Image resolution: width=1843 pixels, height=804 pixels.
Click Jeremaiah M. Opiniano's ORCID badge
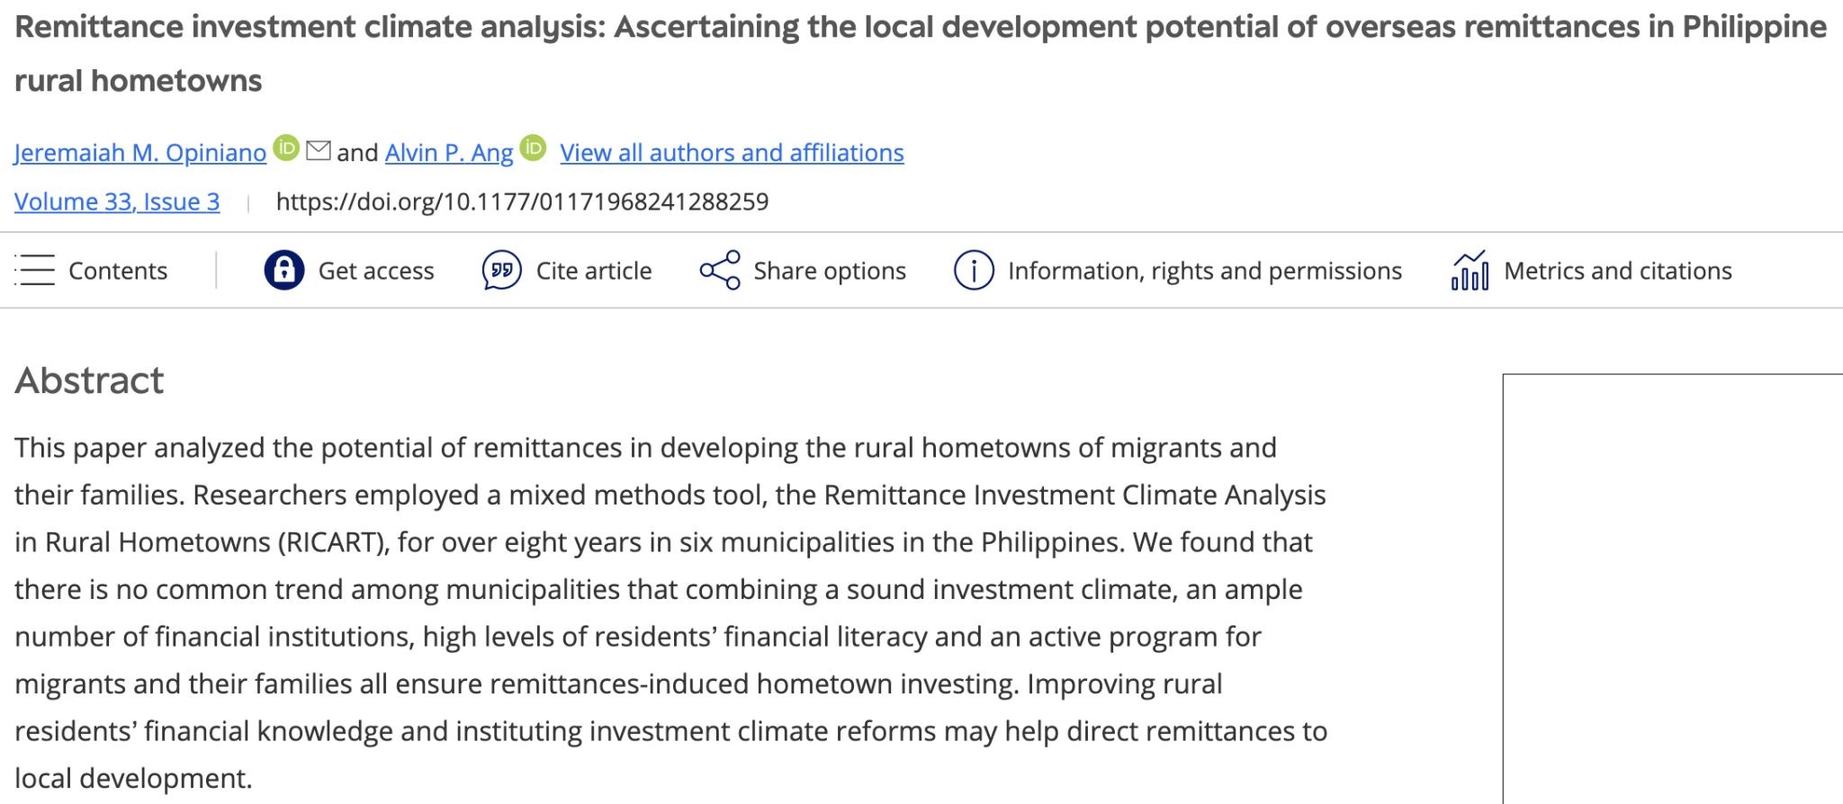[x=286, y=147]
